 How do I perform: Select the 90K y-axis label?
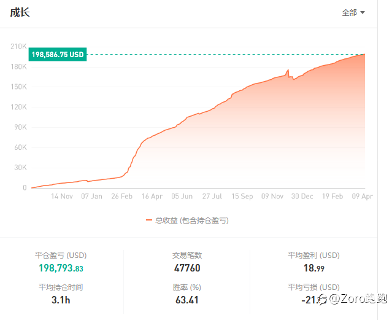(20, 127)
